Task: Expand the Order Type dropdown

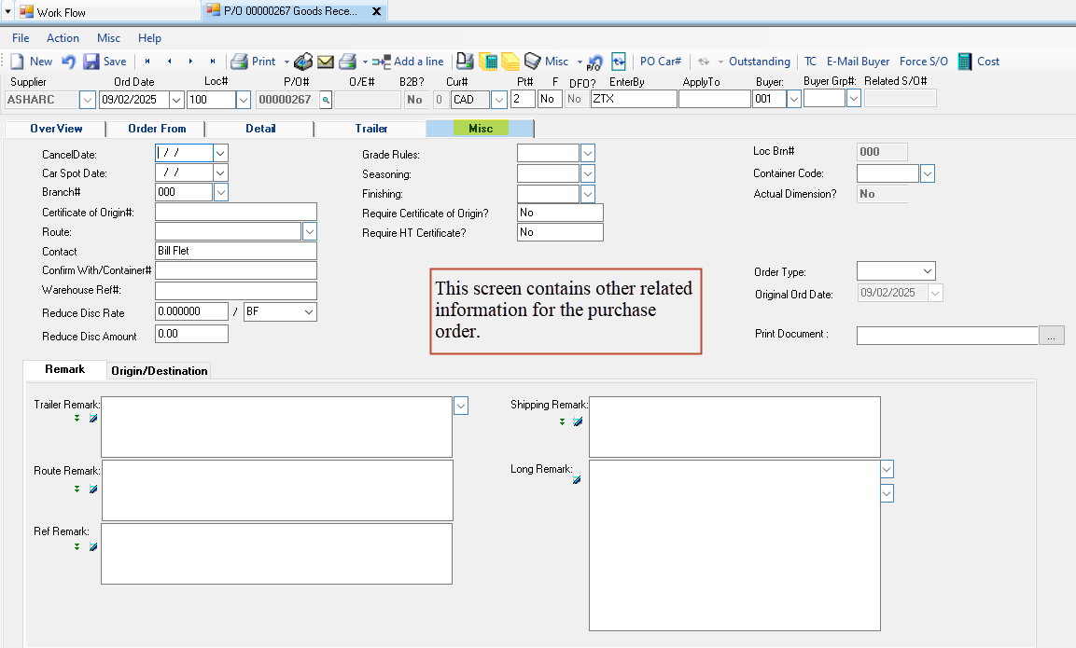Action: pyautogui.click(x=927, y=271)
